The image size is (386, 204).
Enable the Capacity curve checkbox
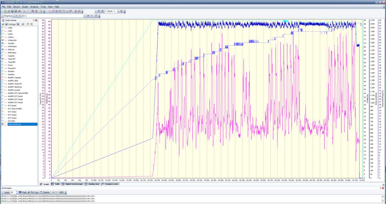(x=3, y=56)
